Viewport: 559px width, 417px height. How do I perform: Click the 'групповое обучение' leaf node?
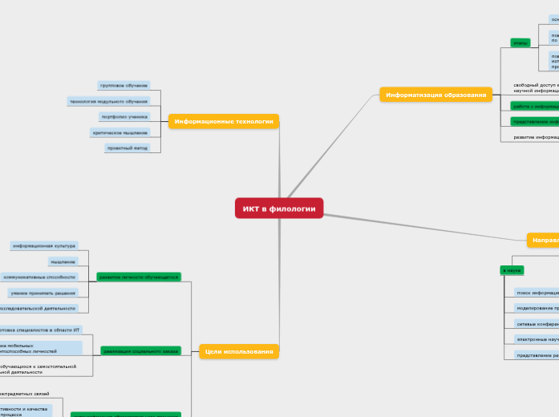124,85
